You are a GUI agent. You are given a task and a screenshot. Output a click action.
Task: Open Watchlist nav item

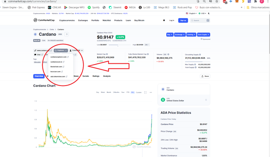pyautogui.click(x=107, y=21)
